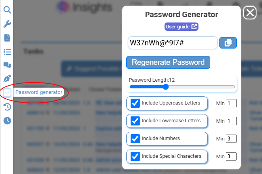Select the task list icon in sidebar

click(x=7, y=52)
